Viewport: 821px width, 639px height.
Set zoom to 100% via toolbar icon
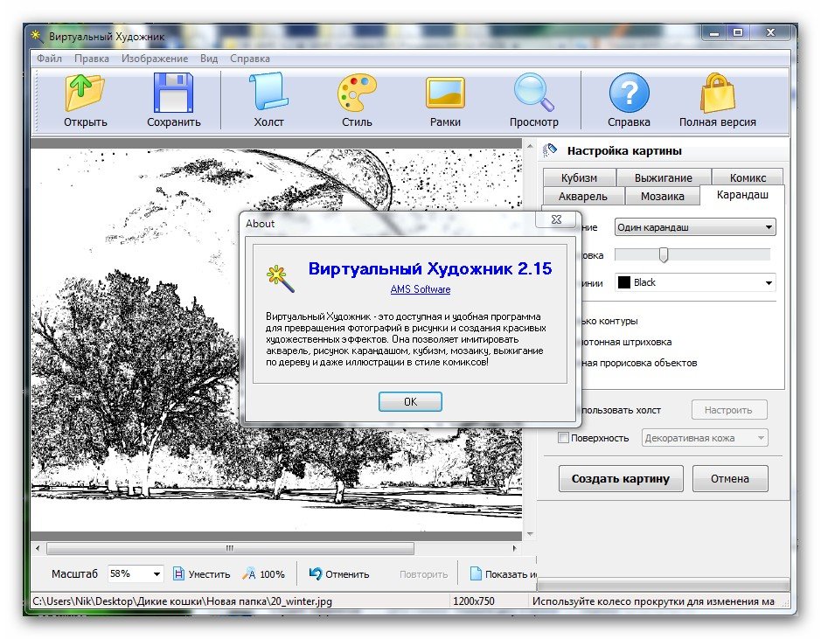coord(249,574)
